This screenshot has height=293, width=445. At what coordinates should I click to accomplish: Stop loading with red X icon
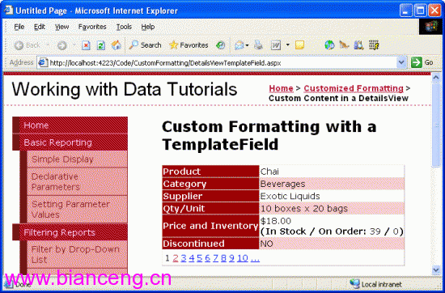[86, 45]
